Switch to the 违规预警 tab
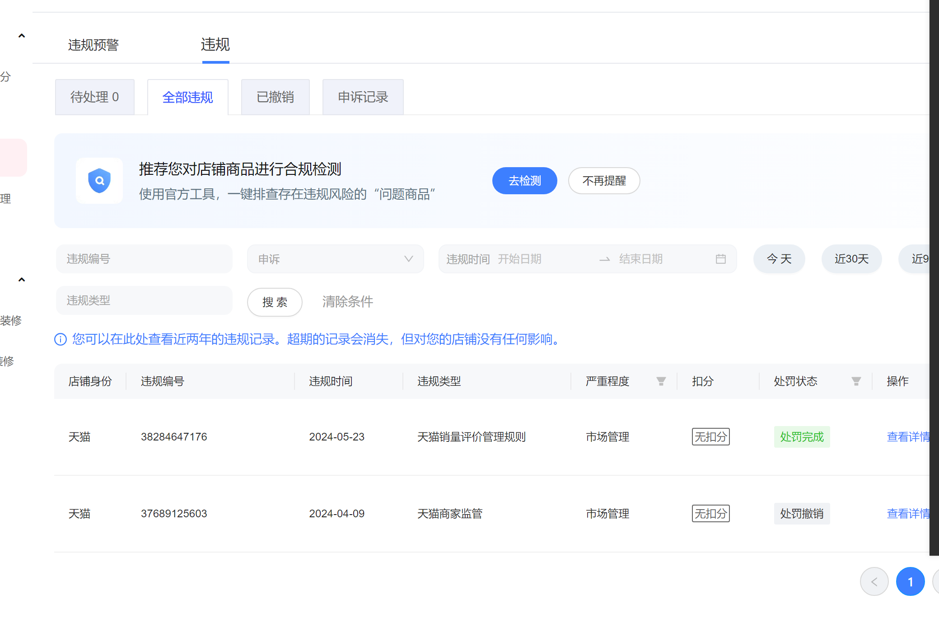The width and height of the screenshot is (939, 623). (93, 45)
